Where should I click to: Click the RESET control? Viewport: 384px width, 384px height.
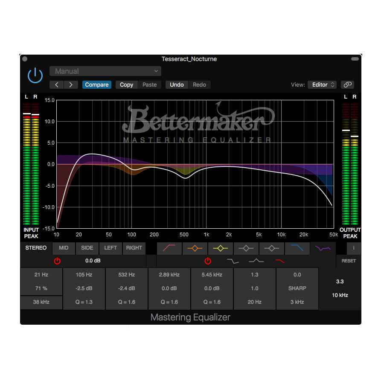349,261
